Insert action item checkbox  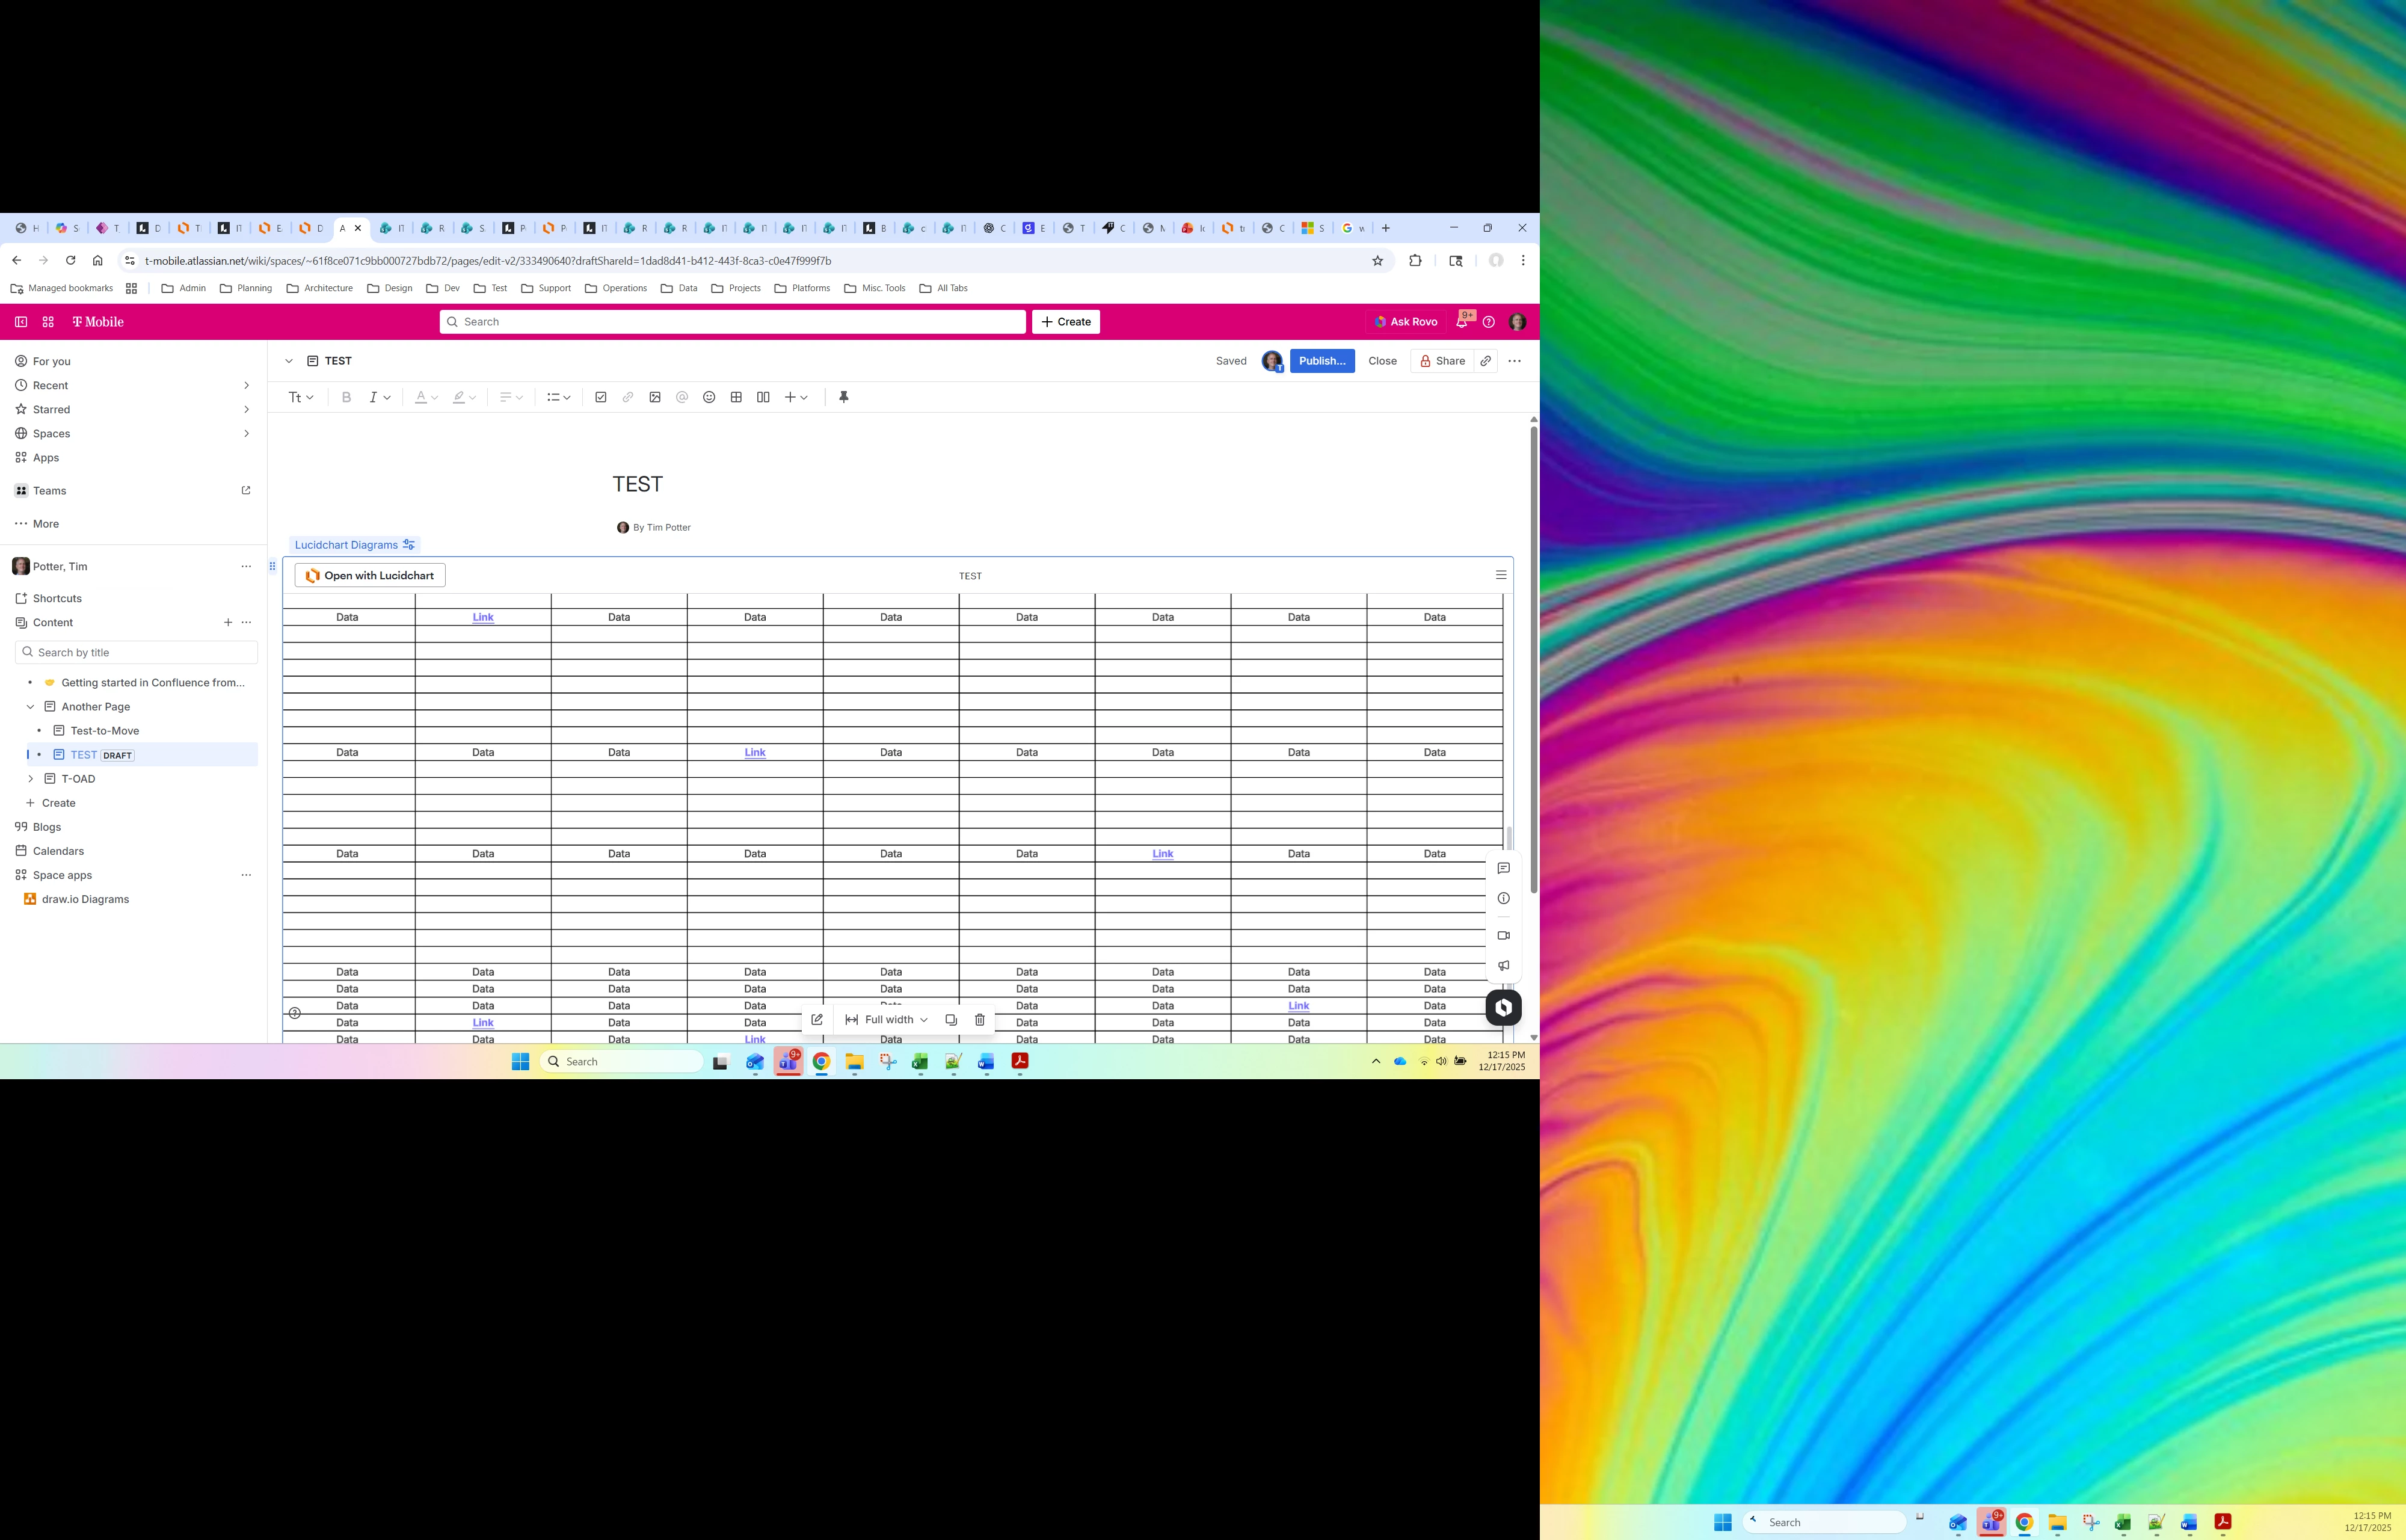(x=601, y=397)
